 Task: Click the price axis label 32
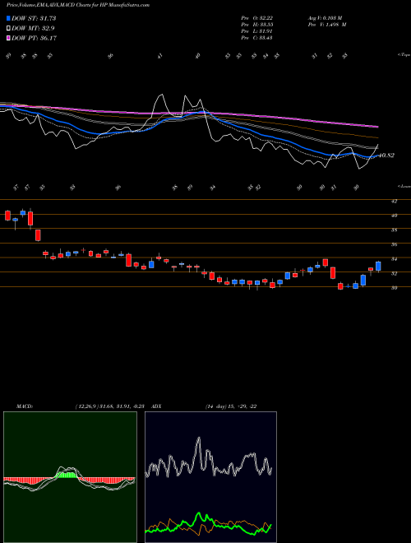click(394, 274)
